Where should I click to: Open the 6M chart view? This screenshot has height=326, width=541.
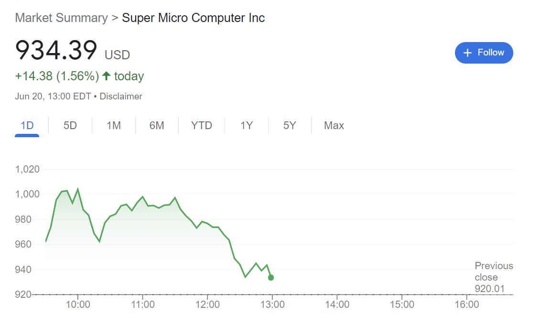pos(156,126)
